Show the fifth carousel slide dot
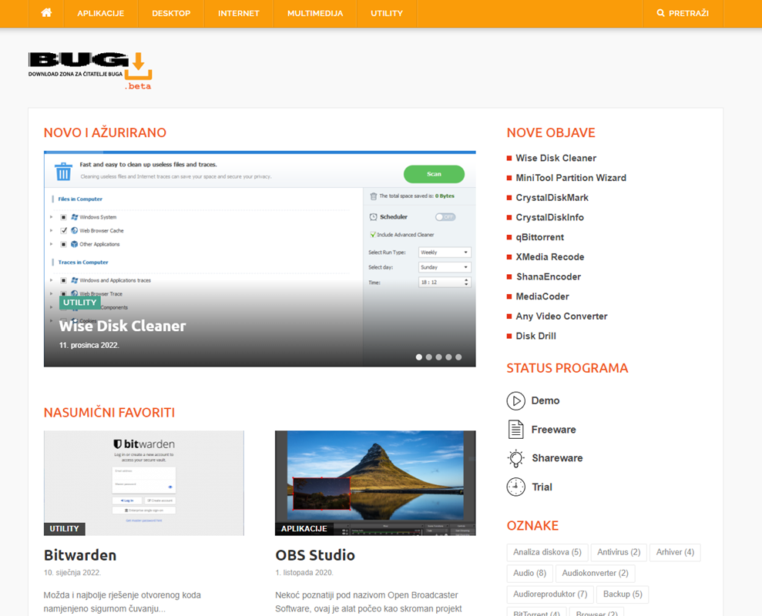This screenshot has width=762, height=616. pos(458,357)
